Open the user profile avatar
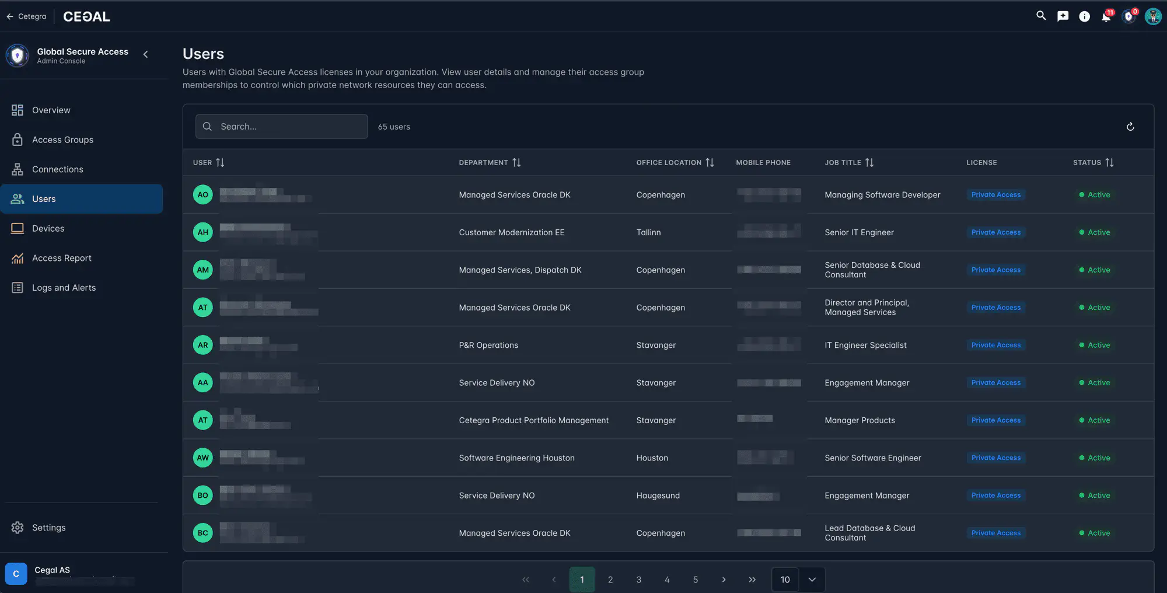This screenshot has width=1167, height=593. pos(1153,16)
